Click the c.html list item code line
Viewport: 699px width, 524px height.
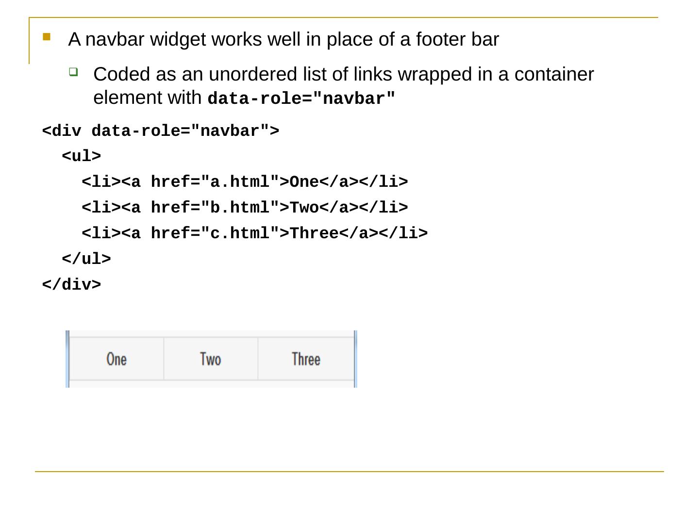(x=254, y=233)
